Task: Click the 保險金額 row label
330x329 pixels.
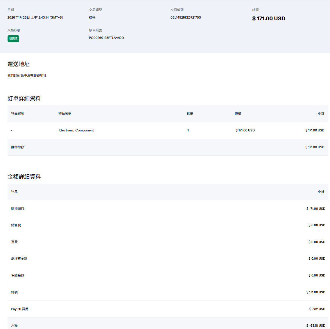Action: pos(18,275)
